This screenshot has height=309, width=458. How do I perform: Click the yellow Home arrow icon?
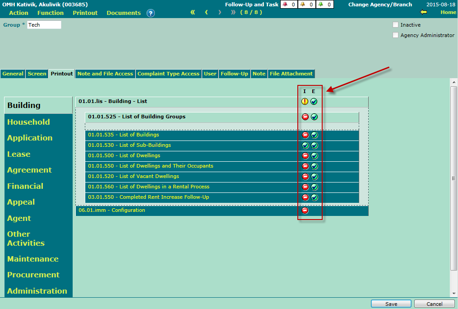[x=423, y=12]
